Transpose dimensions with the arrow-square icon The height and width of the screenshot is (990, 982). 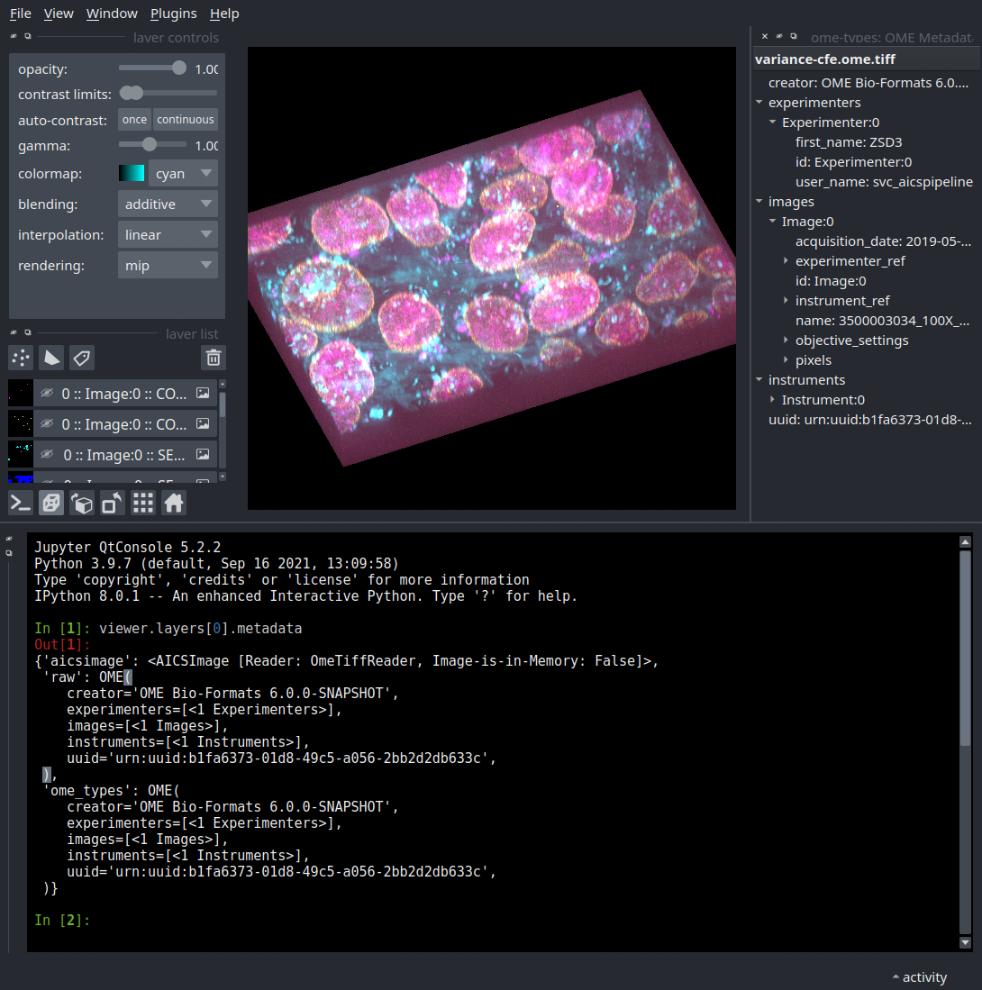click(112, 503)
